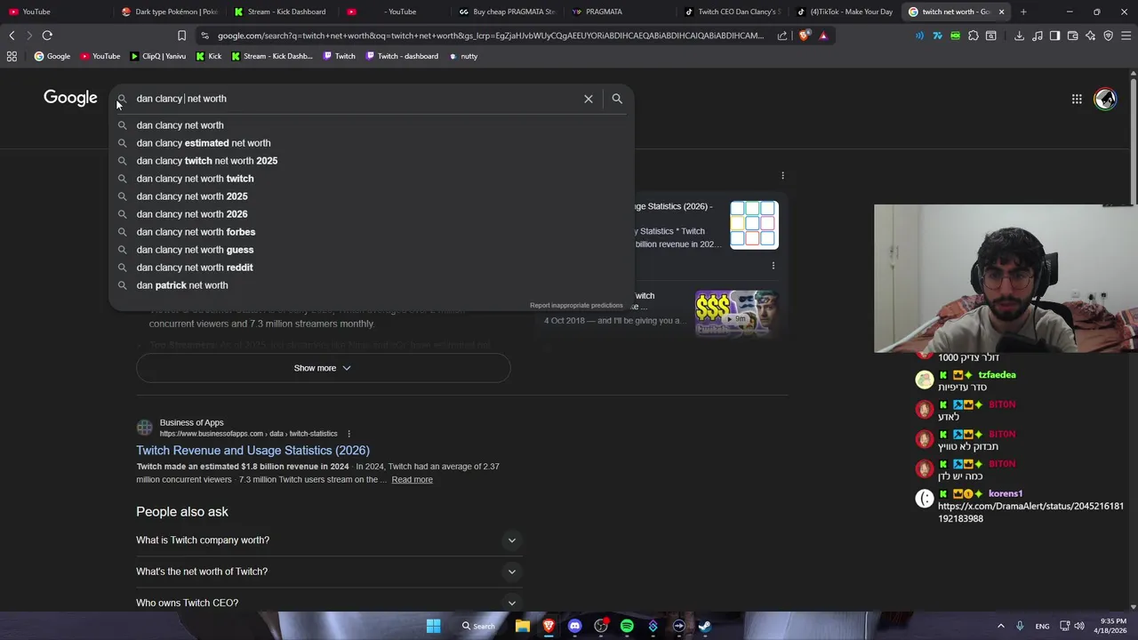
Task: Open the ENG language indicator in tray
Action: (1042, 626)
